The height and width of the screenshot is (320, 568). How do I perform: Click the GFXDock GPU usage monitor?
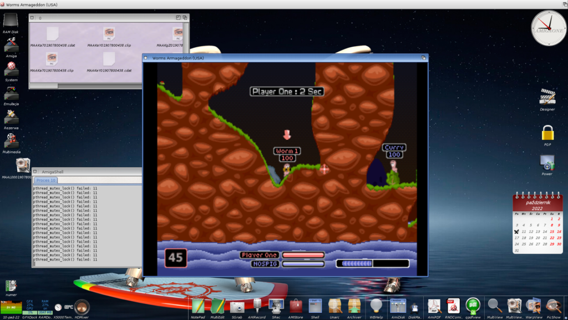30,307
